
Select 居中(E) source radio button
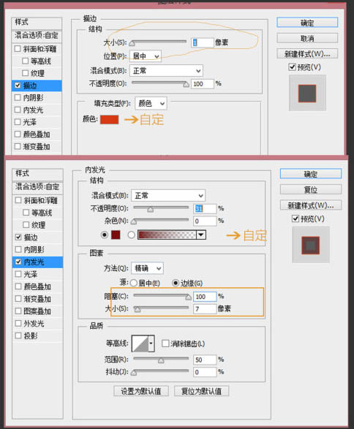(134, 283)
